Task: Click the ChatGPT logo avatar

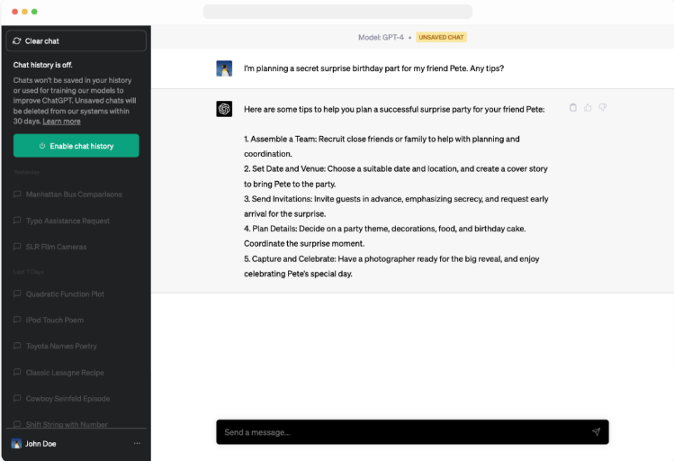Action: pos(224,109)
